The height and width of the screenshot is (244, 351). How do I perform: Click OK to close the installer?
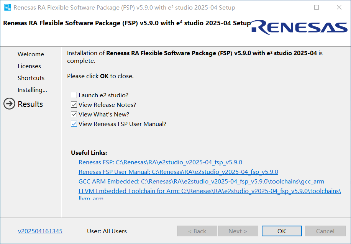pos(282,231)
